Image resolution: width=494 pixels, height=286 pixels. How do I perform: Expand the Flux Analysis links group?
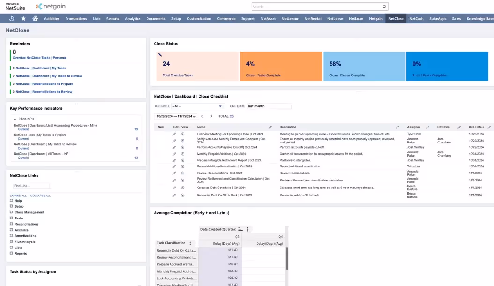tap(11, 241)
